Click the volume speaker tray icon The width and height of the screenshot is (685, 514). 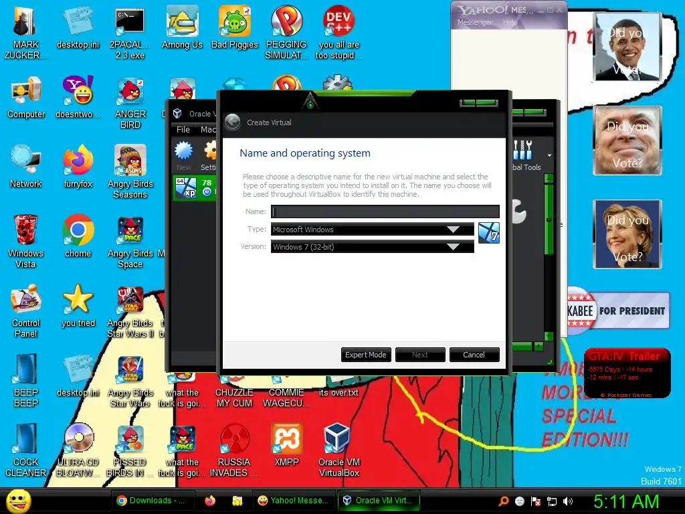568,501
